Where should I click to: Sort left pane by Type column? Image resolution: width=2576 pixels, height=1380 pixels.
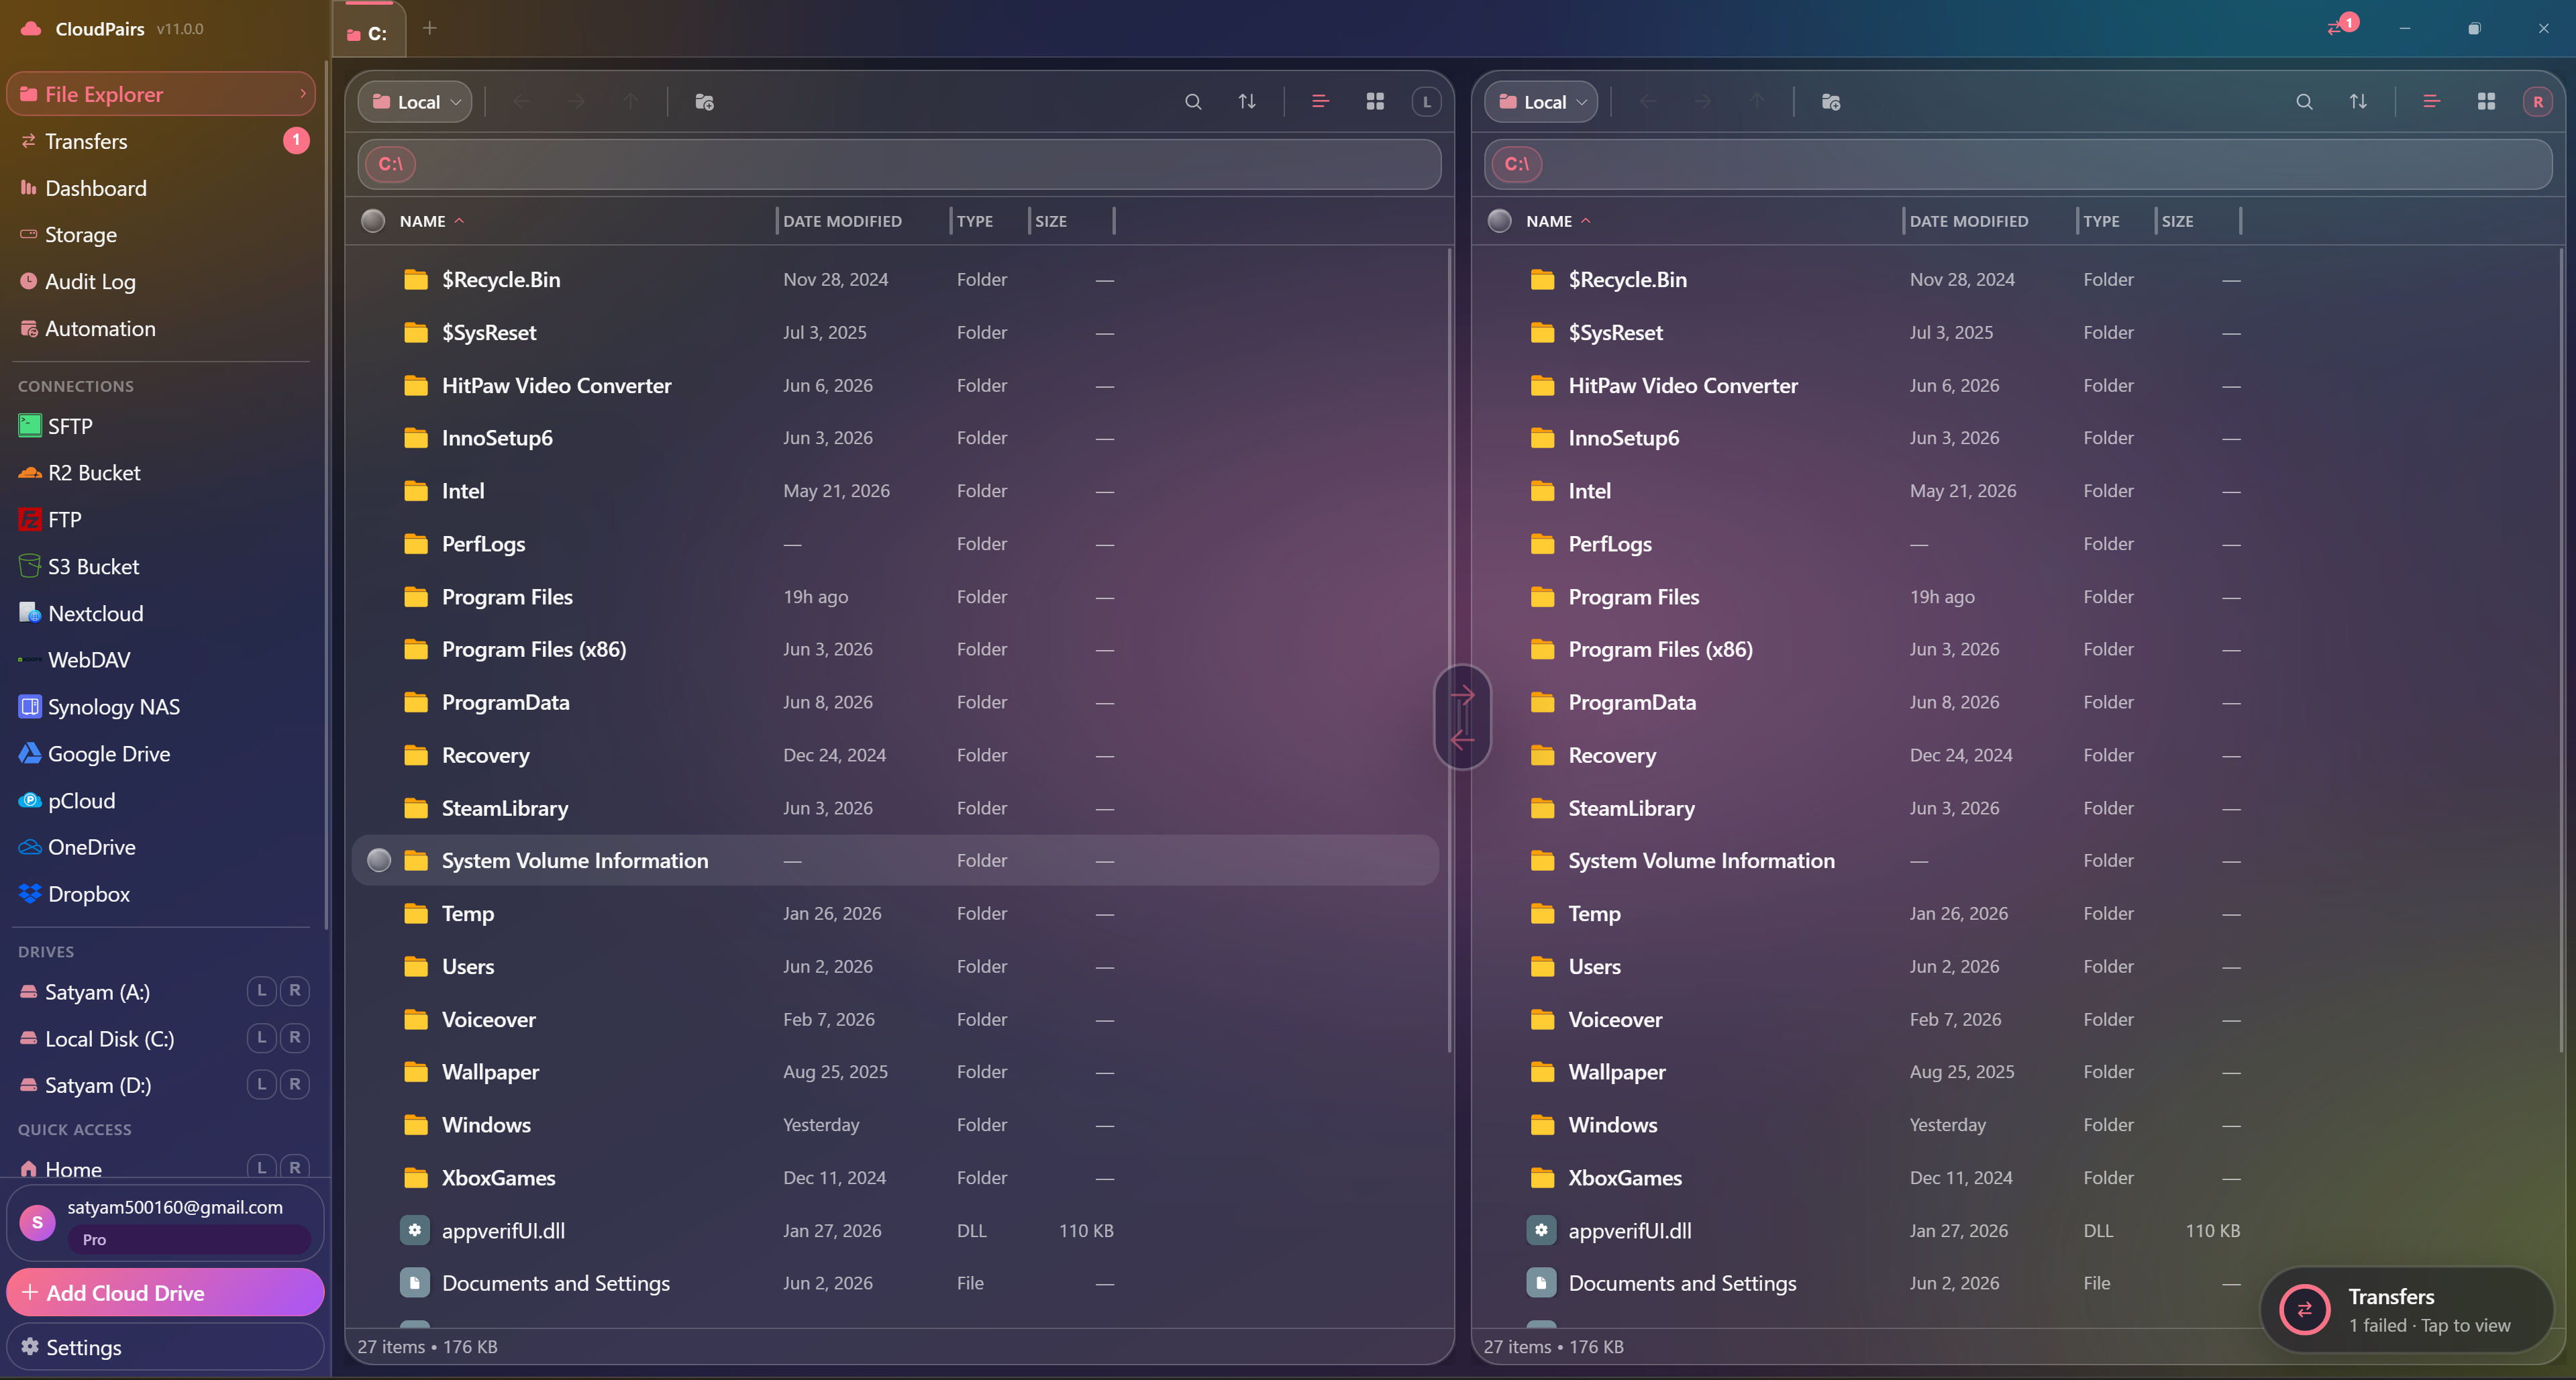[974, 221]
